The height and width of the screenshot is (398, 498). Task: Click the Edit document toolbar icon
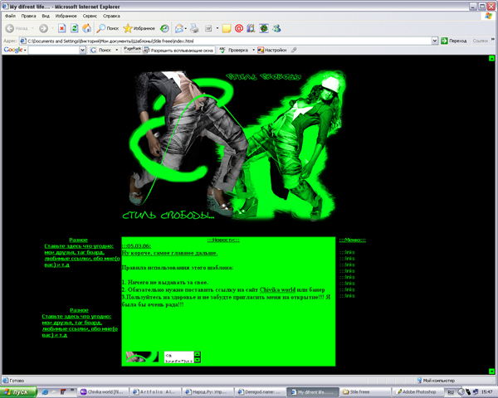[208, 28]
